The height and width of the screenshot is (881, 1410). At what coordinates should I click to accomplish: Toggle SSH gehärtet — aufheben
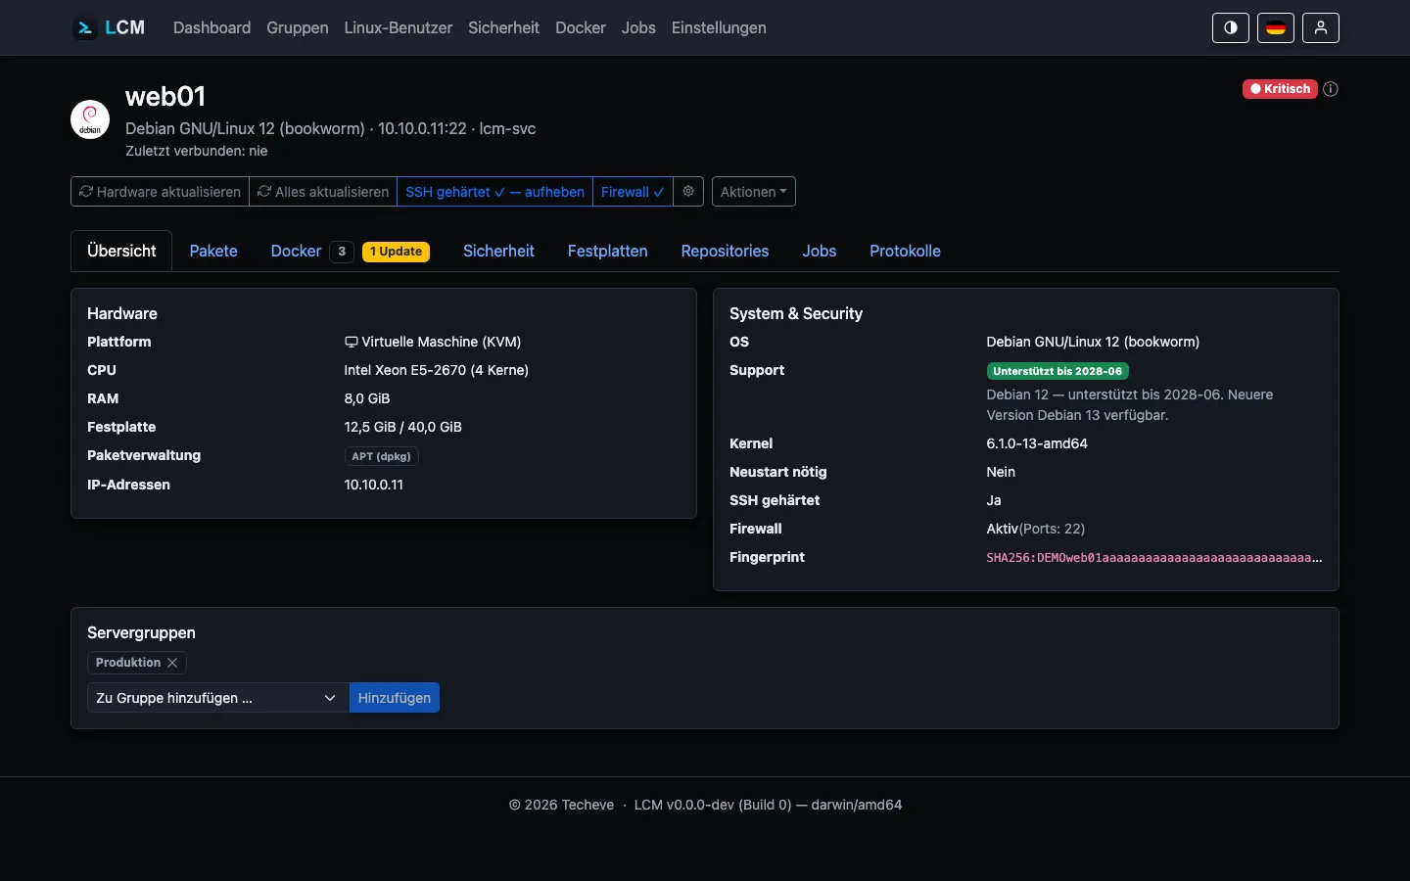[494, 192]
